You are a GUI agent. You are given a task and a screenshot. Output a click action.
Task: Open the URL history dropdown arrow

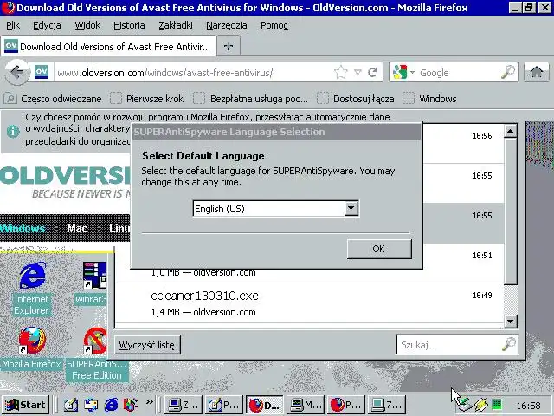(358, 73)
